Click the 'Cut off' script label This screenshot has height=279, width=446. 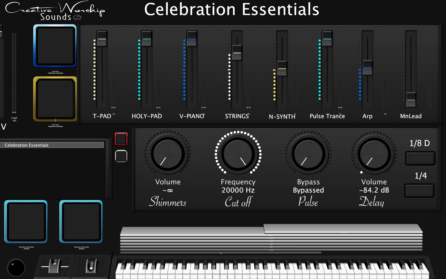click(238, 202)
